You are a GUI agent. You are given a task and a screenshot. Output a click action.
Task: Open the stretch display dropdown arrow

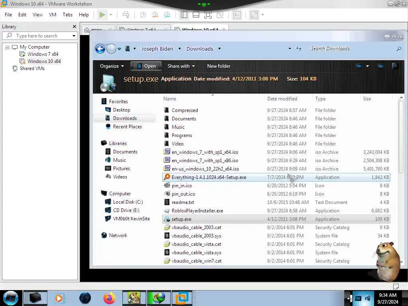262,15
